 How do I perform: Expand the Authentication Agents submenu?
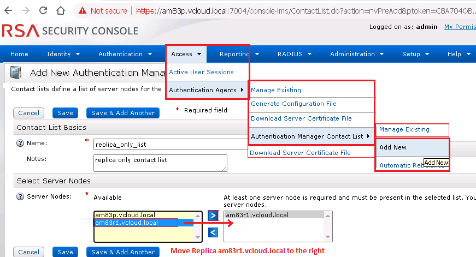[x=206, y=90]
